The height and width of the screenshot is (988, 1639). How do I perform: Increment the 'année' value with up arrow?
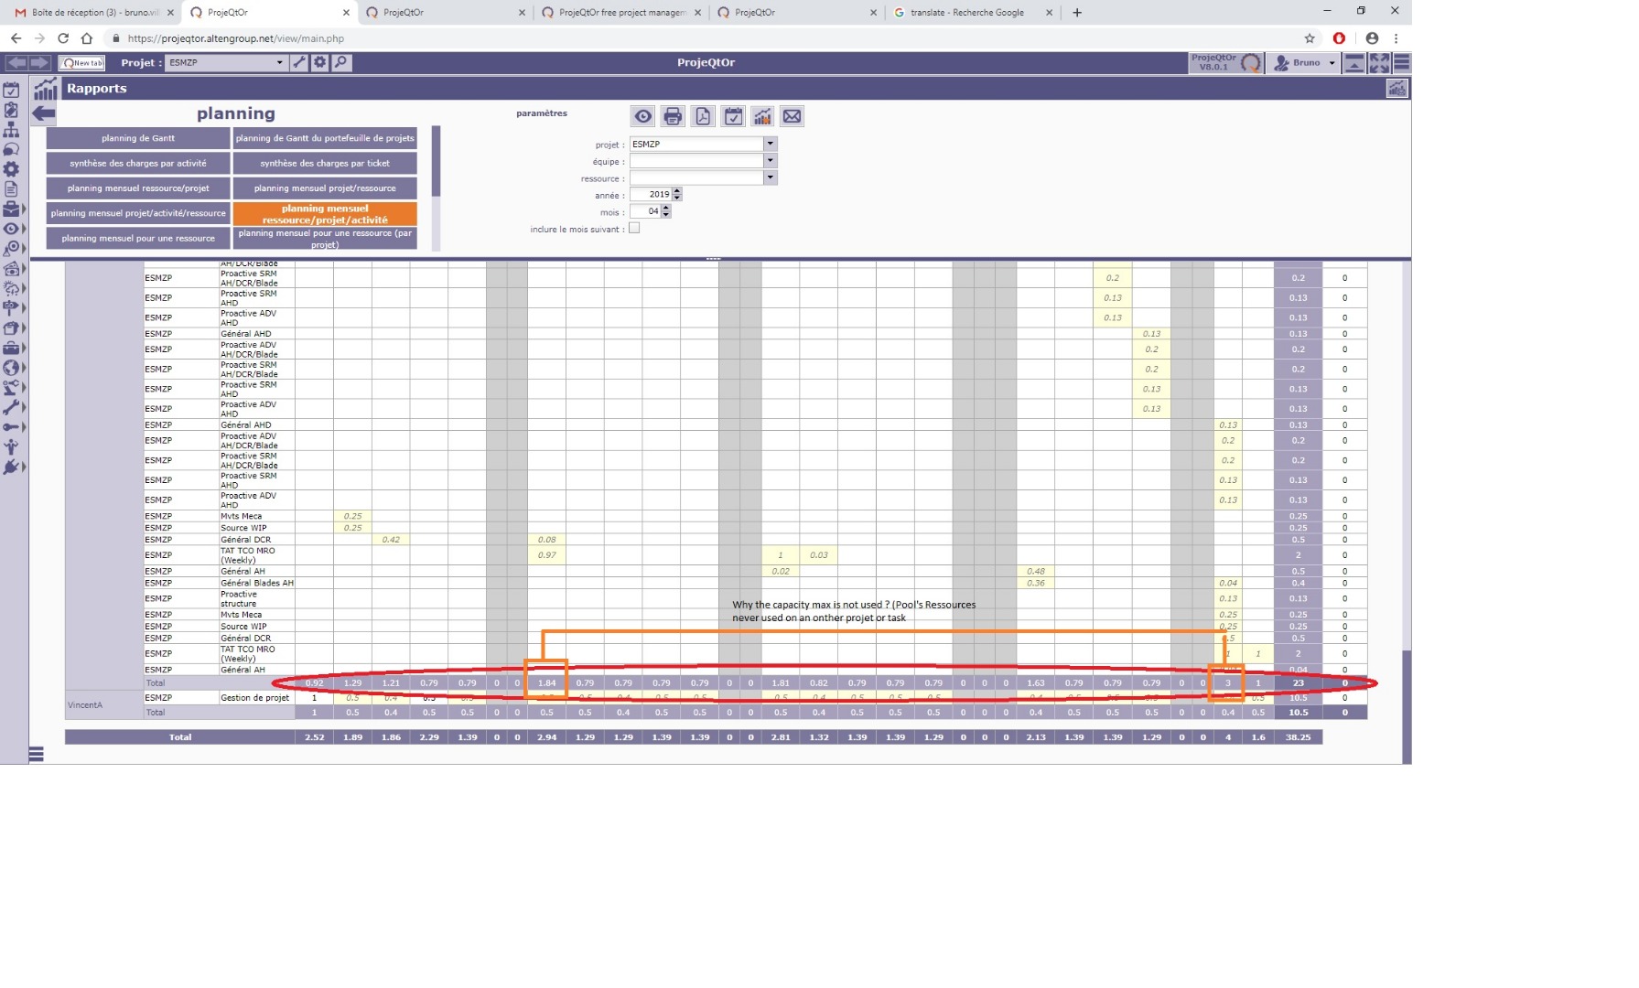(677, 191)
